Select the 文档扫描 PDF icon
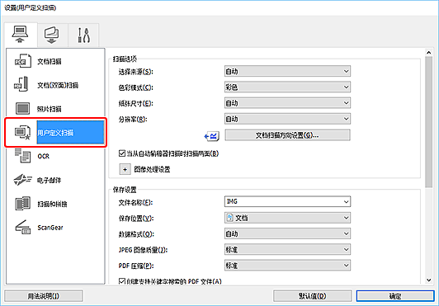Image resolution: width=439 pixels, height=306 pixels. tap(22, 61)
